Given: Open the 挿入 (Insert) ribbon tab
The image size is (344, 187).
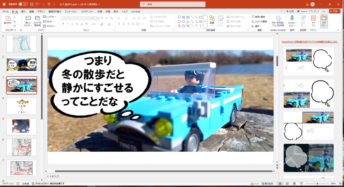Looking at the screenshot, I should pyautogui.click(x=23, y=11).
